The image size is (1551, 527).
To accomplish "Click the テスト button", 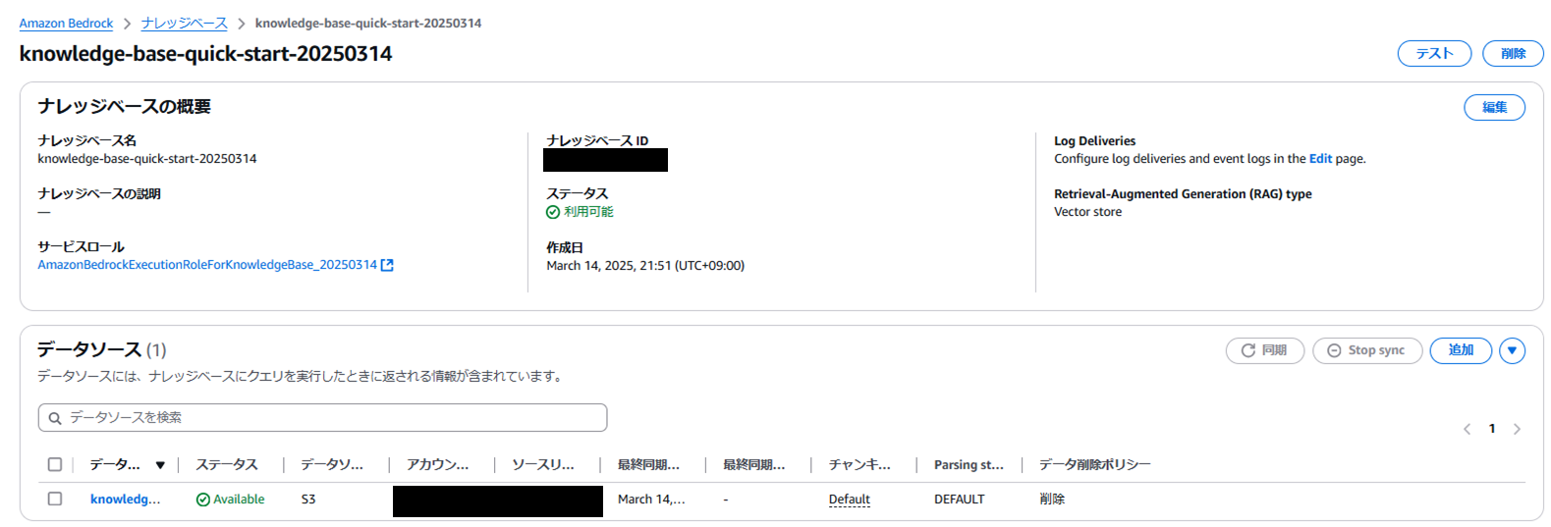I will [x=1434, y=53].
